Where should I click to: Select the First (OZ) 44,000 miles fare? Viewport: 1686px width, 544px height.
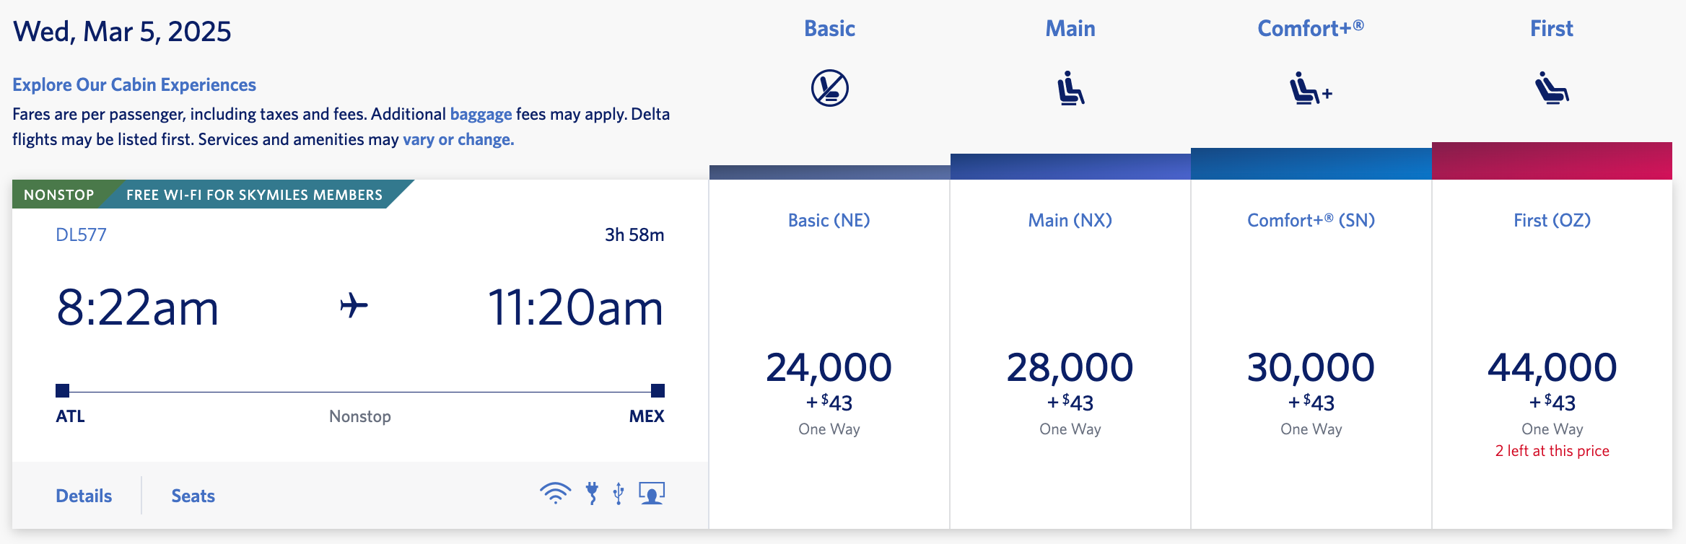point(1552,368)
